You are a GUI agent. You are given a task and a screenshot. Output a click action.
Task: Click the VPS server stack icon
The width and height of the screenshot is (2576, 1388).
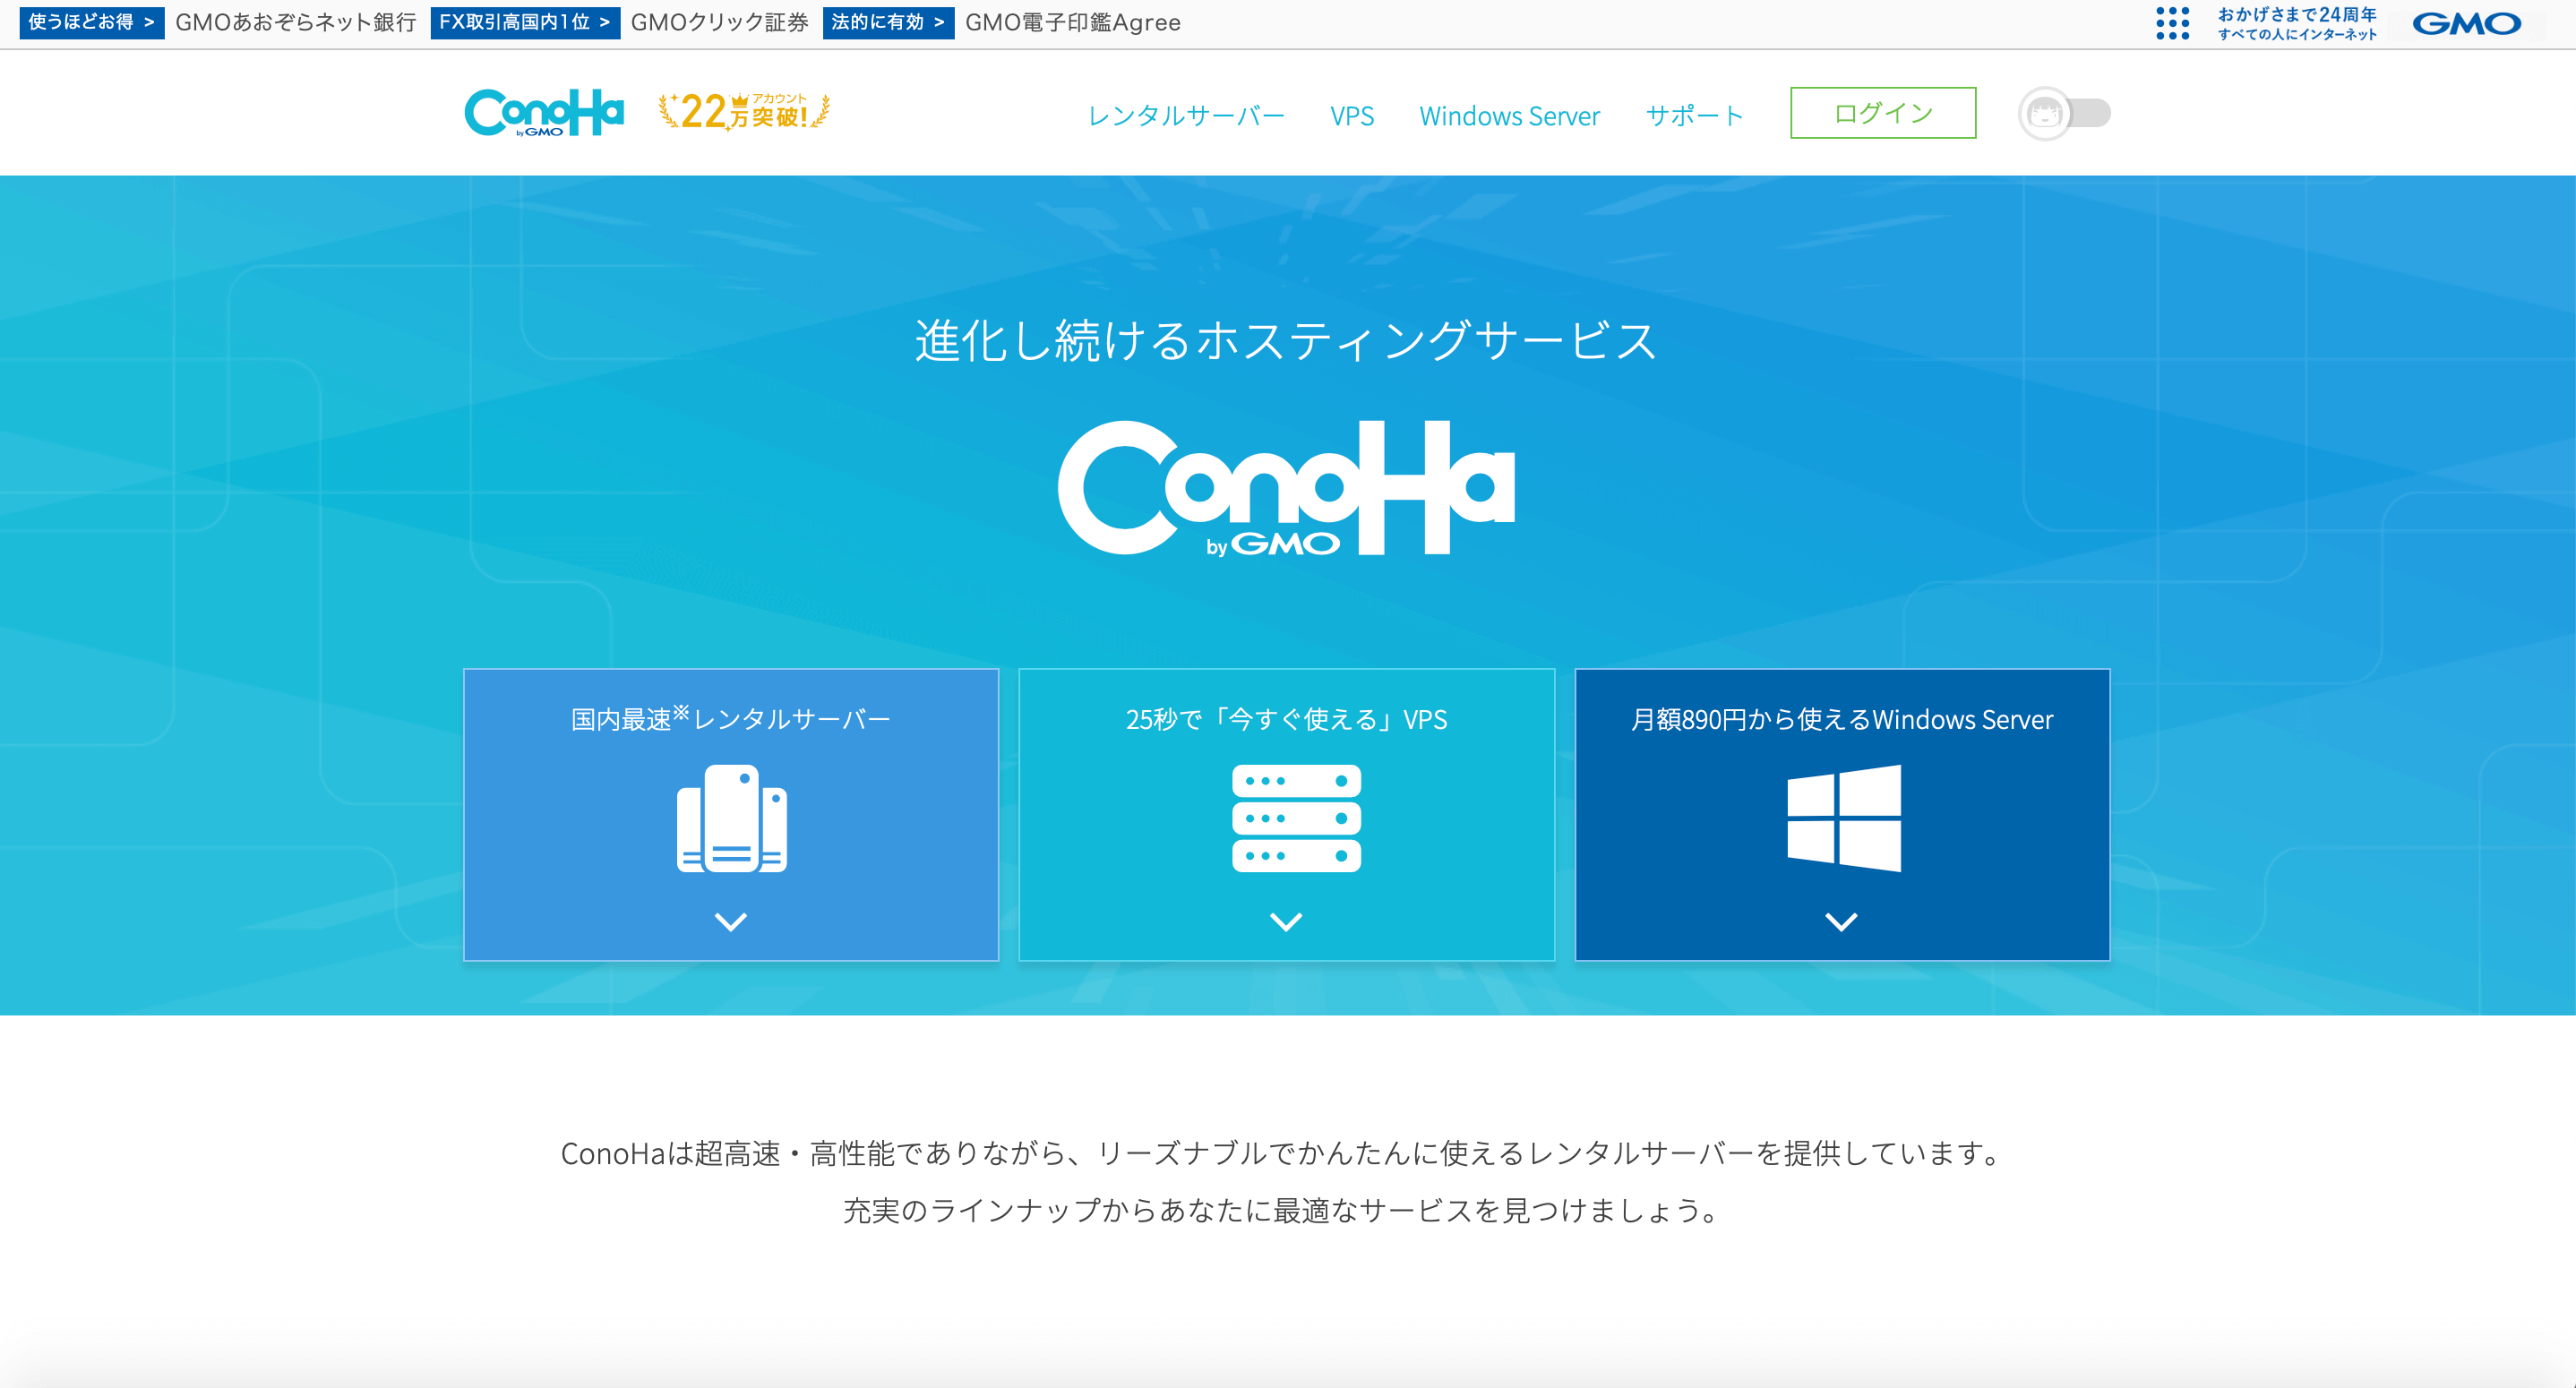[x=1296, y=818]
